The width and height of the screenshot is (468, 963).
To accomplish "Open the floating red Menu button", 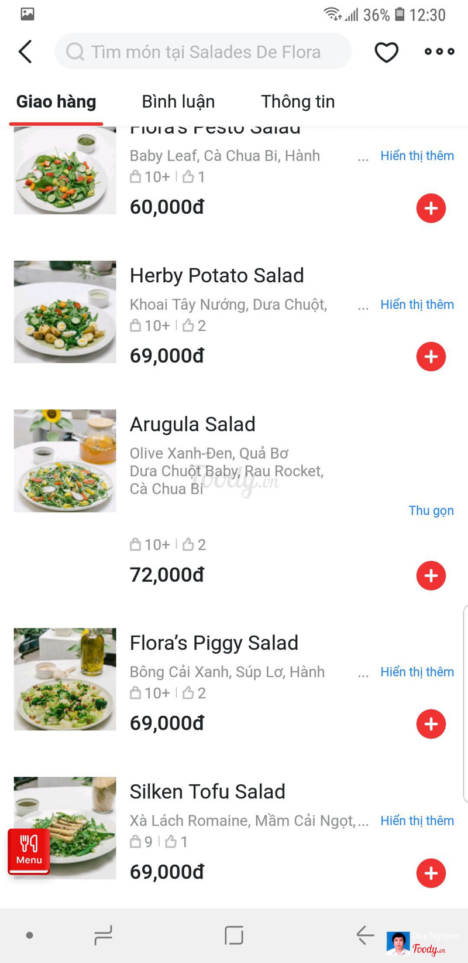I will 29,851.
